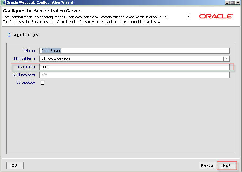Open the Listen address dropdown arrow

pyautogui.click(x=226, y=59)
